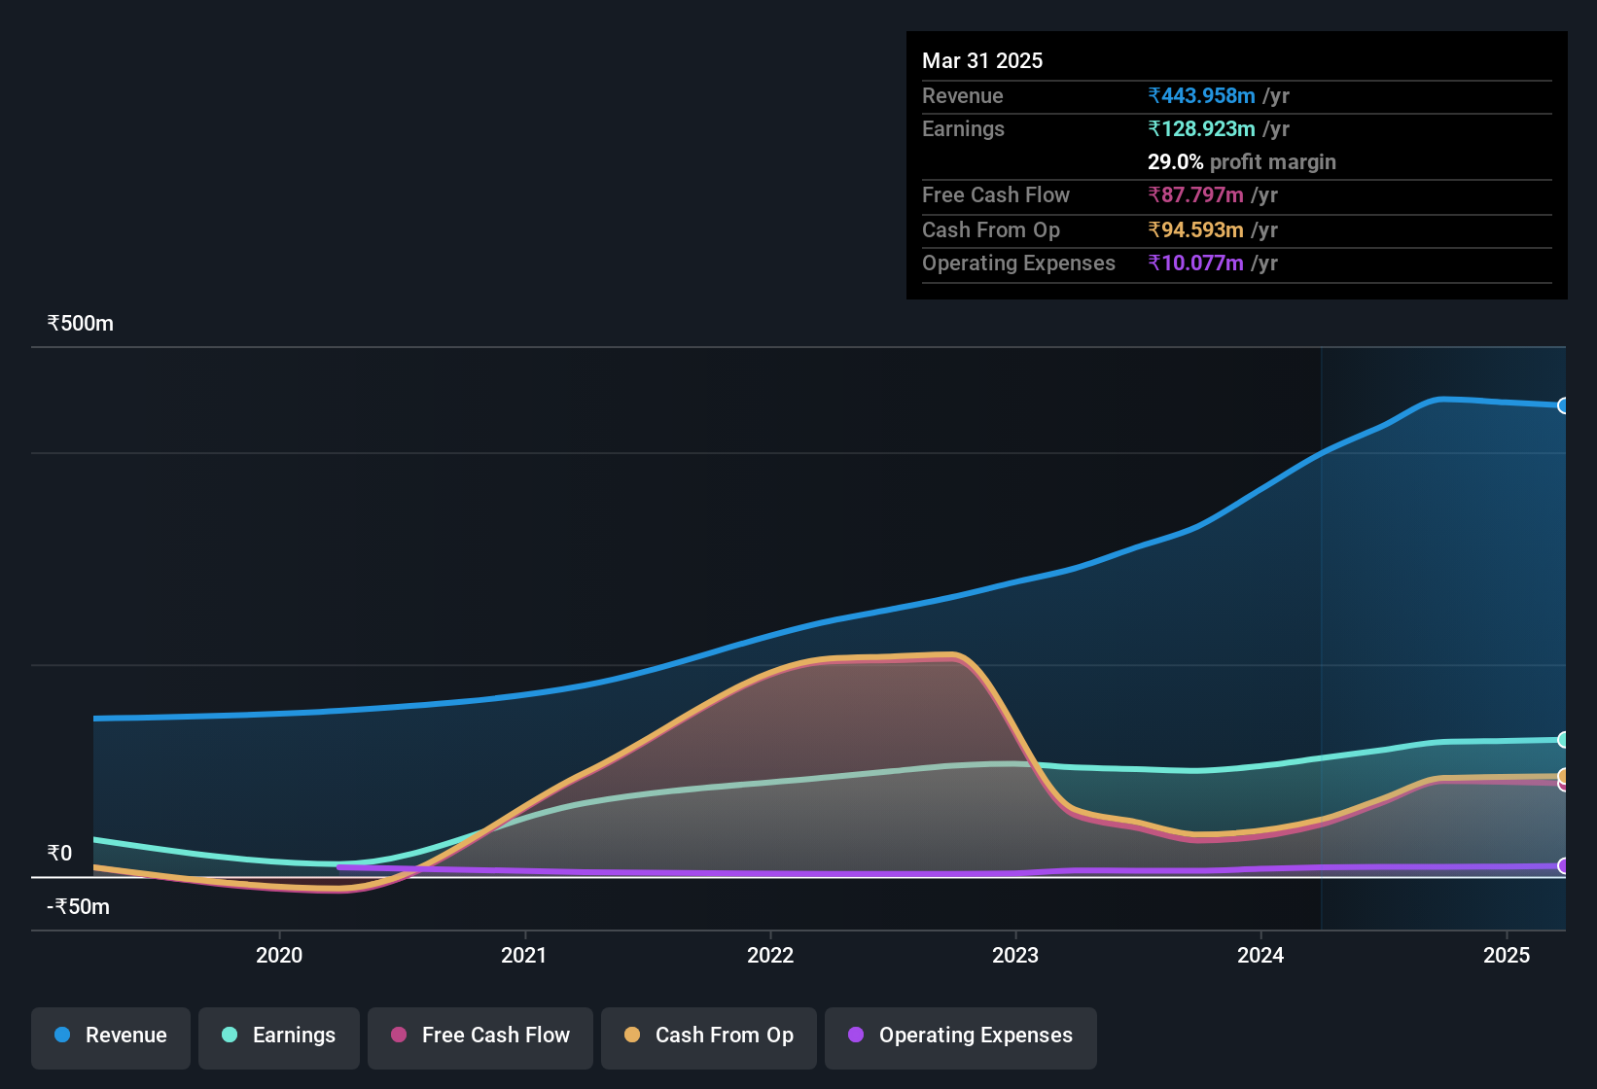Click the Operating Expenses endpoint marker
1597x1089 pixels.
1563,865
